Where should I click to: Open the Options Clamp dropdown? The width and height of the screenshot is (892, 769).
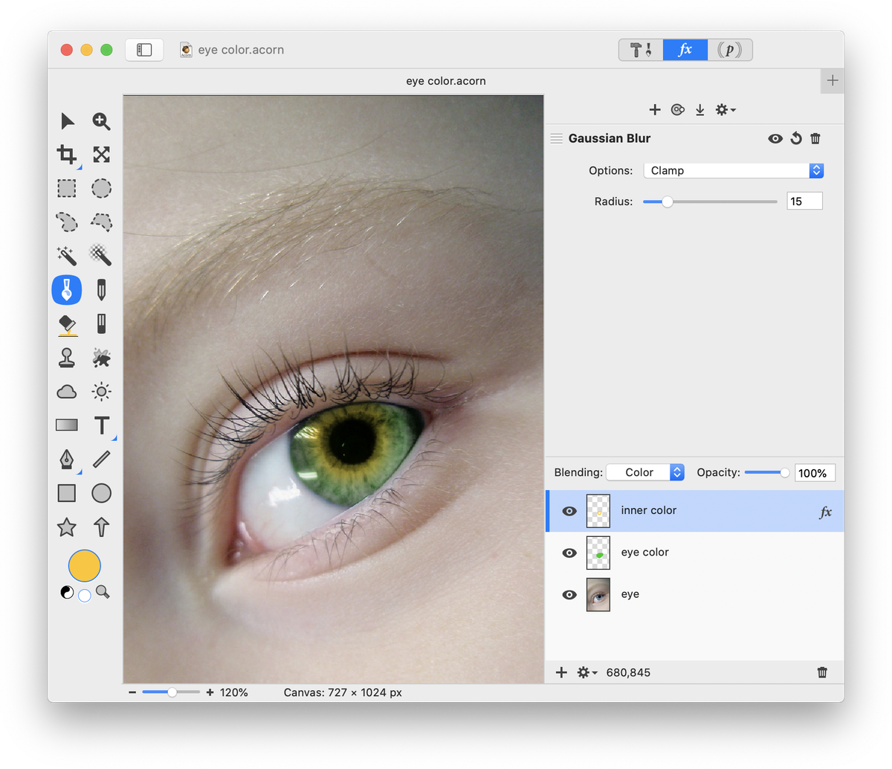734,170
